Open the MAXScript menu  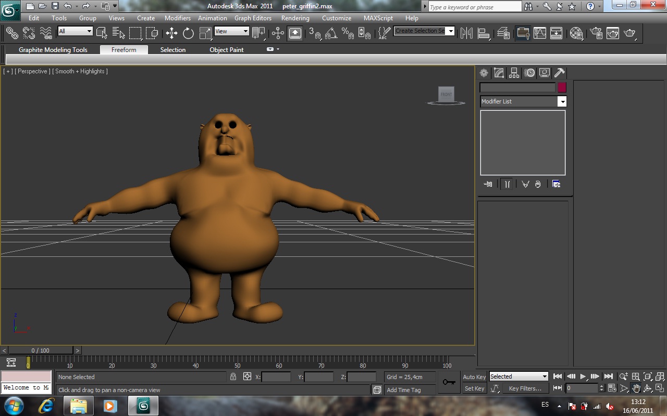coord(378,18)
